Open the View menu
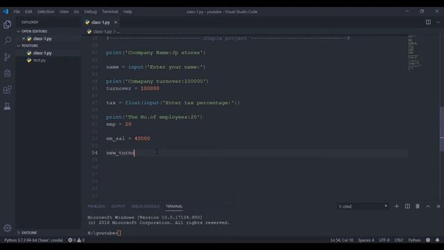Image resolution: width=444 pixels, height=250 pixels. click(64, 12)
